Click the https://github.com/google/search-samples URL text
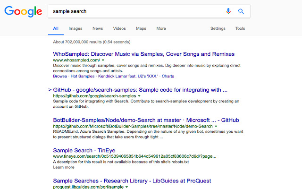This screenshot has height=189, width=302. [x=94, y=96]
